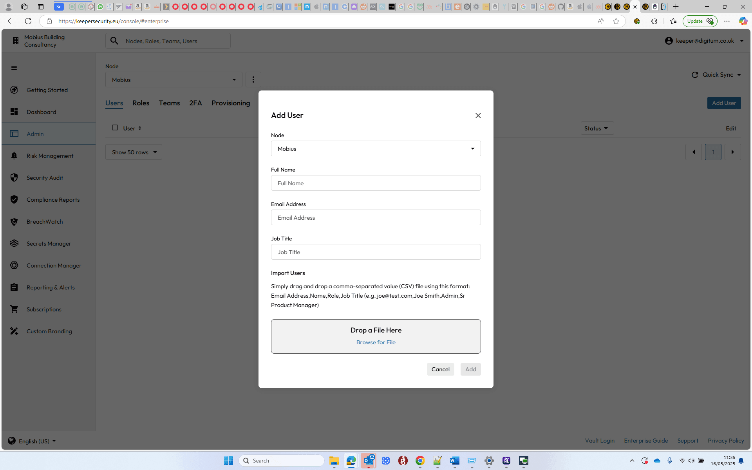Switch to the Provisioning tab
Image resolution: width=752 pixels, height=470 pixels.
tap(231, 103)
